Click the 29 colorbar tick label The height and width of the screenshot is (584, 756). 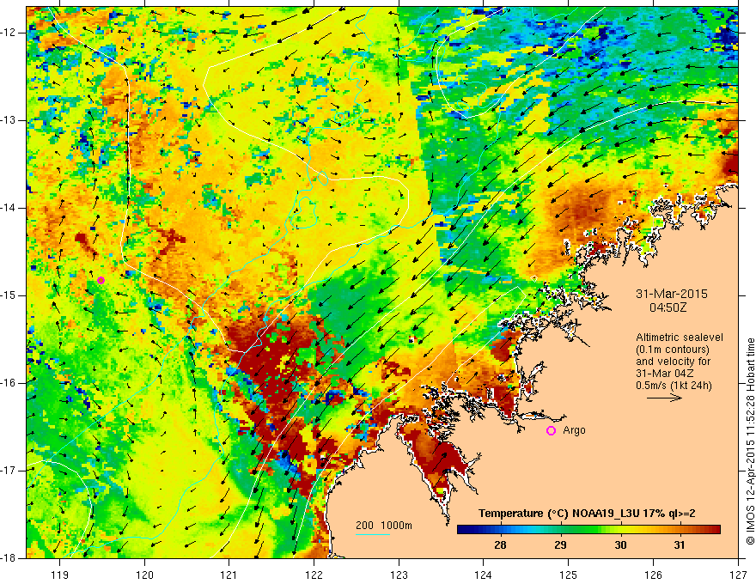pyautogui.click(x=560, y=545)
